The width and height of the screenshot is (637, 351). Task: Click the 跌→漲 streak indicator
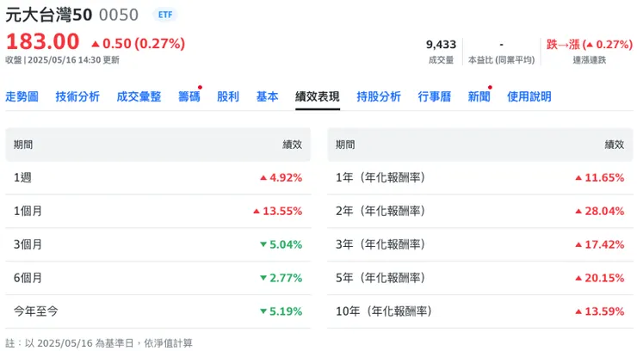[590, 44]
